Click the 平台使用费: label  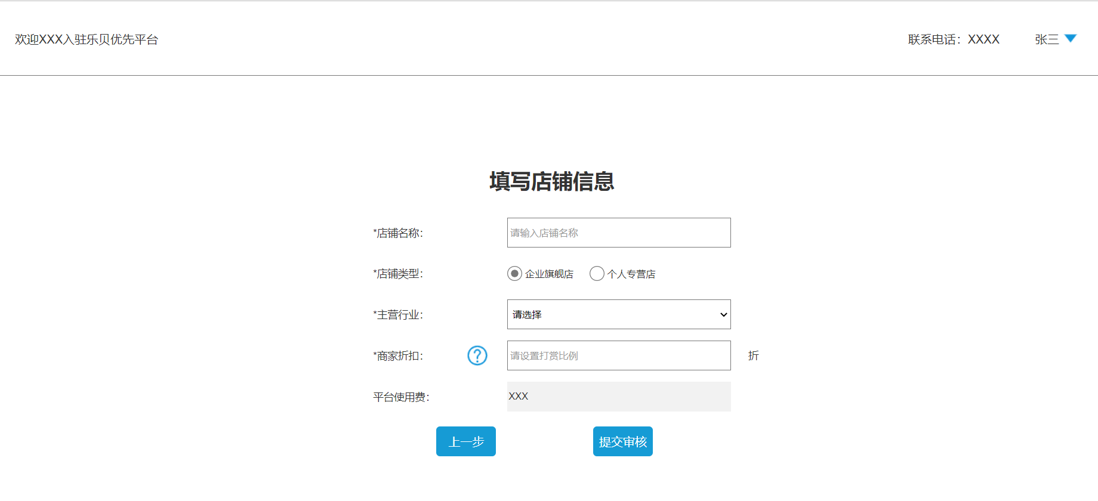click(401, 397)
